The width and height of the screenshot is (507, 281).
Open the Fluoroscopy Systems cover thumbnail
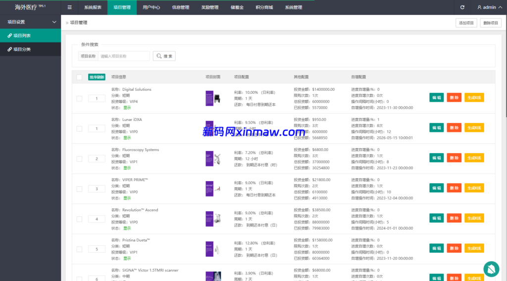pyautogui.click(x=213, y=159)
